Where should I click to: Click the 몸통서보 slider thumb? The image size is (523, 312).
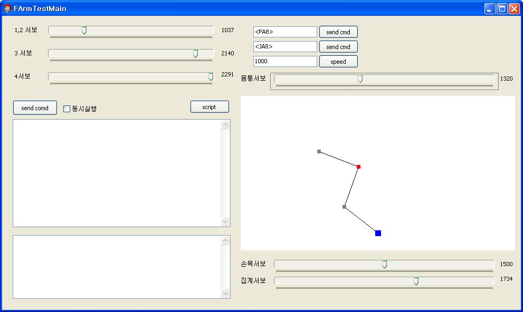[360, 79]
